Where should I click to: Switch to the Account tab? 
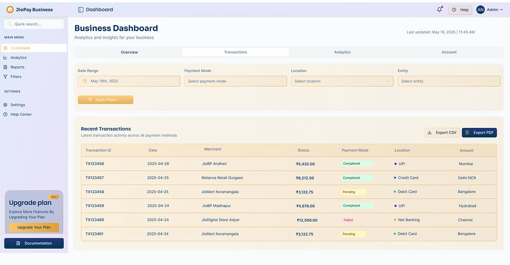point(449,52)
